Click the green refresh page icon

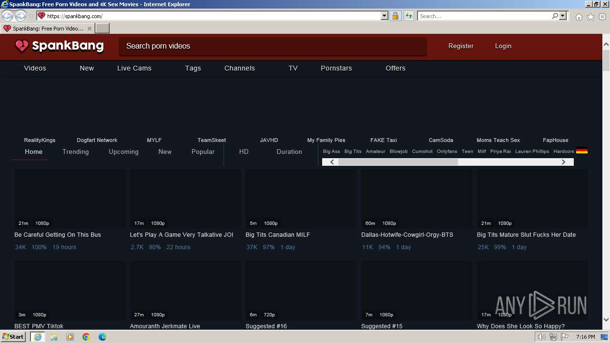[x=408, y=16]
